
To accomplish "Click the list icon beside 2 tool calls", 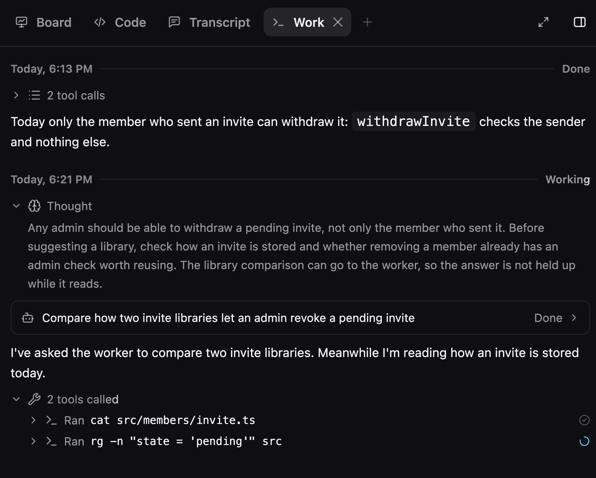I will [34, 96].
